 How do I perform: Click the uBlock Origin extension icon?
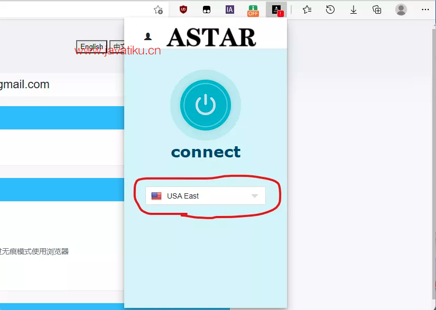(183, 10)
